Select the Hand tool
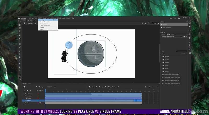Image resolution: width=209 pixels, height=115 pixels. pos(20,67)
